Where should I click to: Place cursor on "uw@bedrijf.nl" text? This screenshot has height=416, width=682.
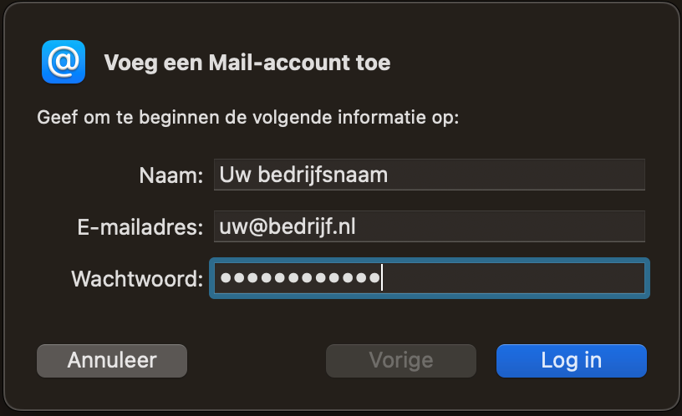[288, 226]
